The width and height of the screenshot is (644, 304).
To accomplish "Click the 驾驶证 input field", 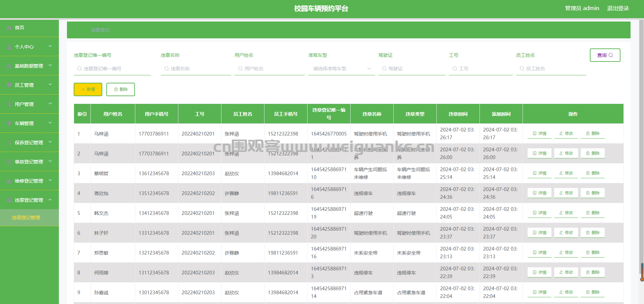I will [x=412, y=69].
